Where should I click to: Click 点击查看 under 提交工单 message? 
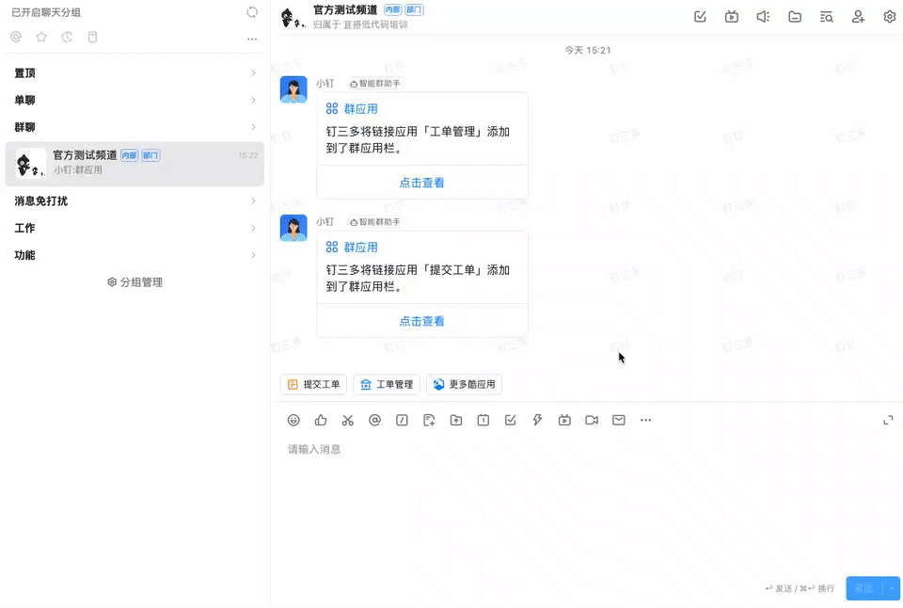[421, 321]
